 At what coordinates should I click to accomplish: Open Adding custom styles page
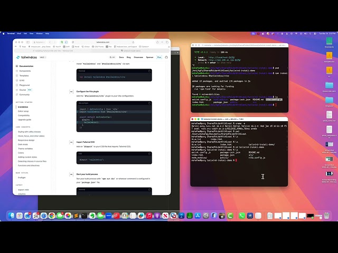27,157
